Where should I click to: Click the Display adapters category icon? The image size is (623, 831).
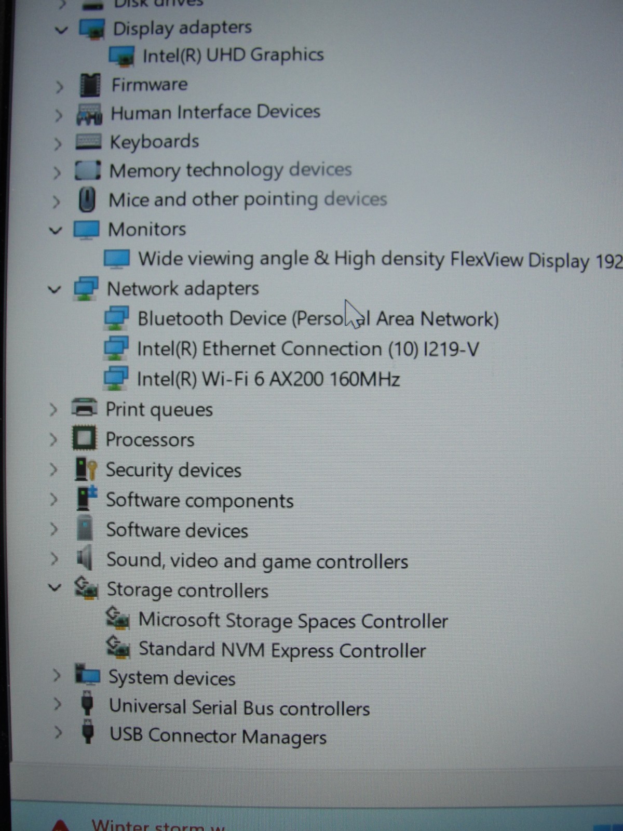92,29
